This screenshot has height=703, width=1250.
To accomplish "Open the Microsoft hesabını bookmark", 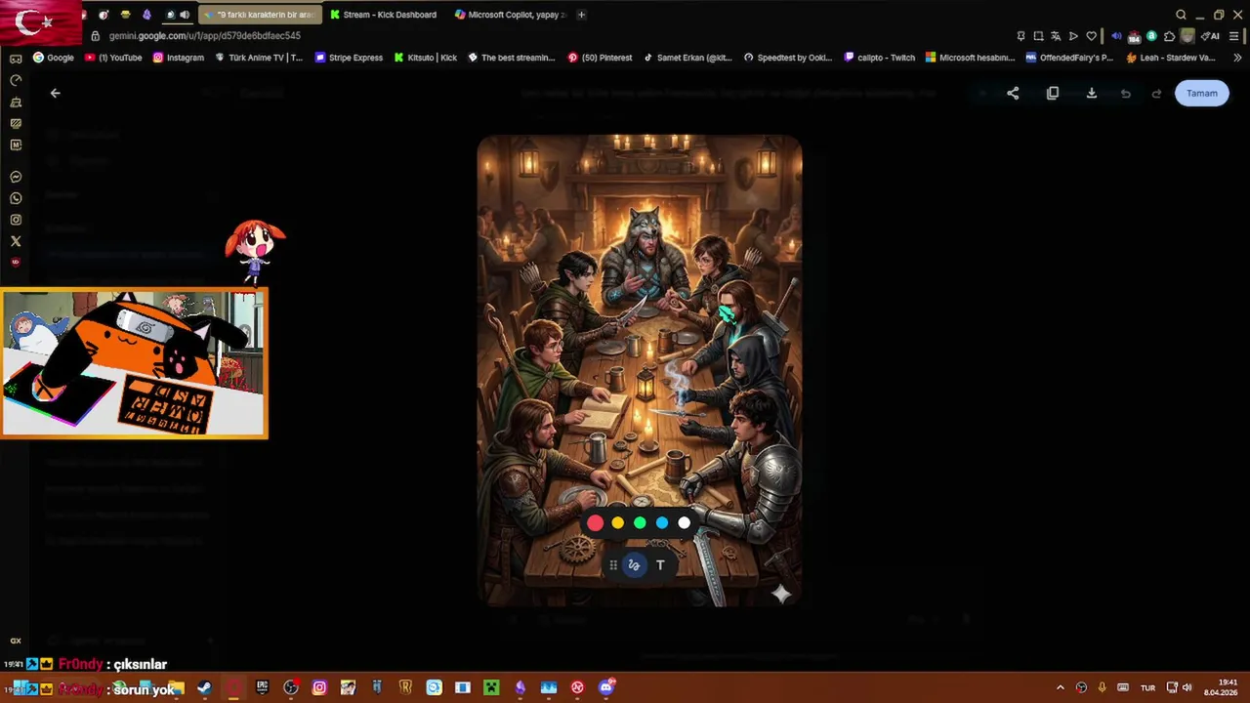I will (971, 58).
